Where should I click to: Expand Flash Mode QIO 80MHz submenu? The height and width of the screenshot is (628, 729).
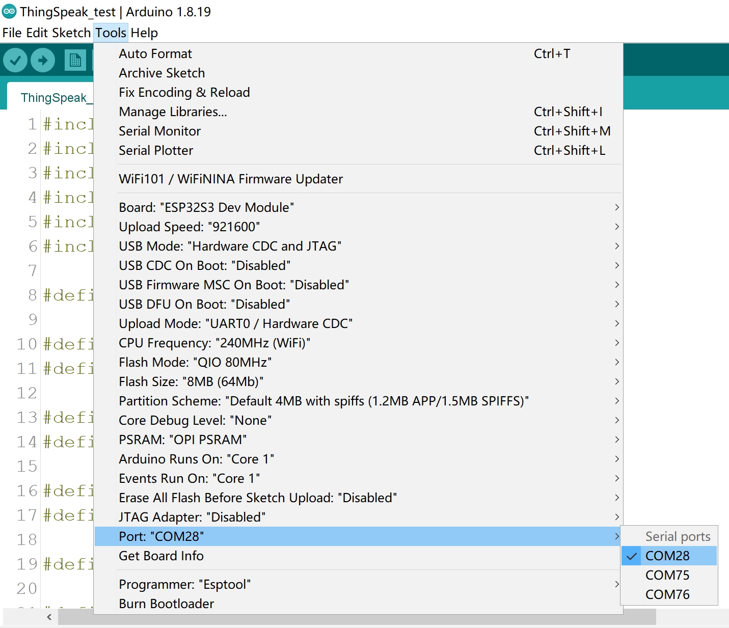(x=358, y=362)
